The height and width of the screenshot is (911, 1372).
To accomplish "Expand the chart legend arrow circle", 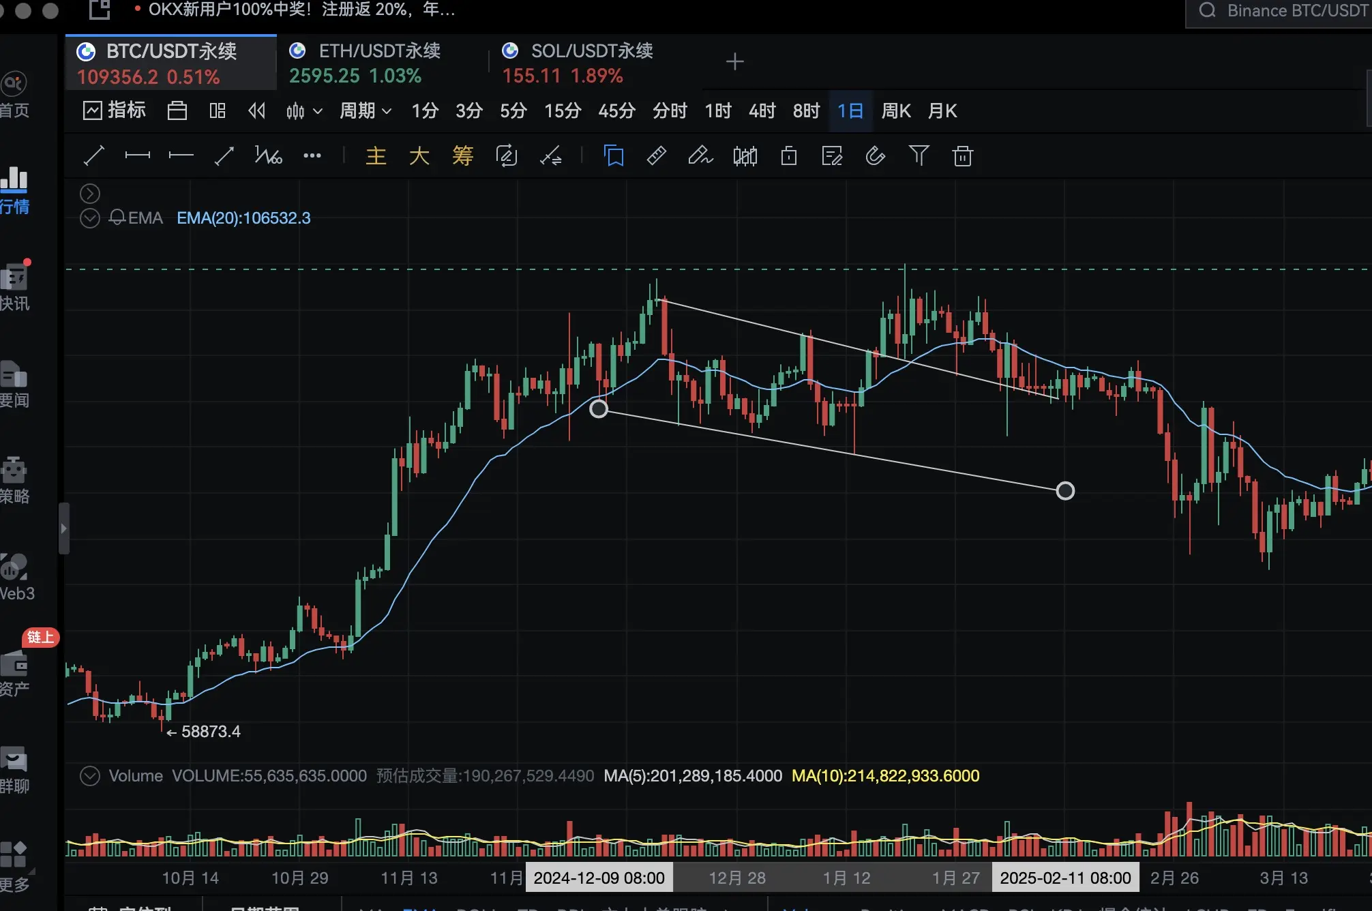I will tap(90, 194).
